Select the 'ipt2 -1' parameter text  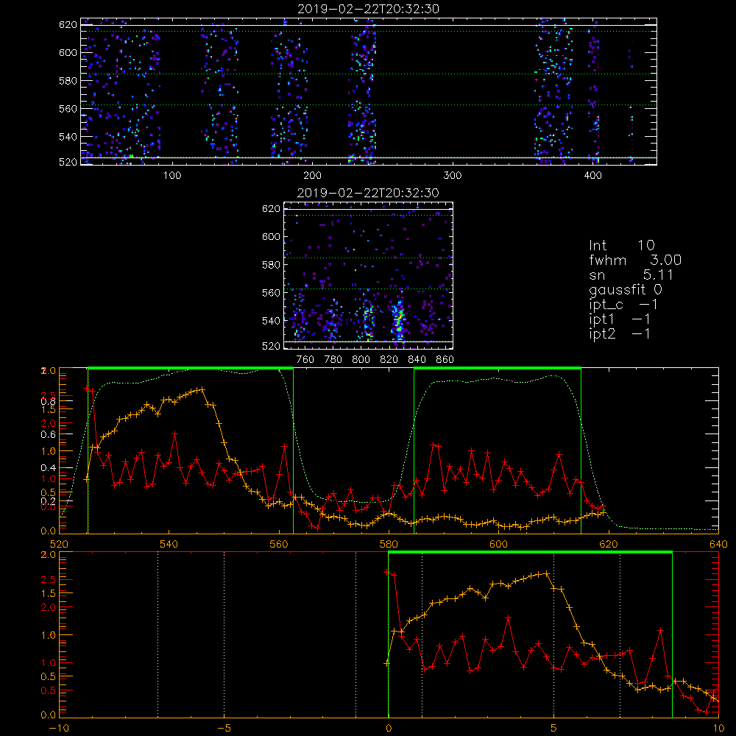coord(620,333)
